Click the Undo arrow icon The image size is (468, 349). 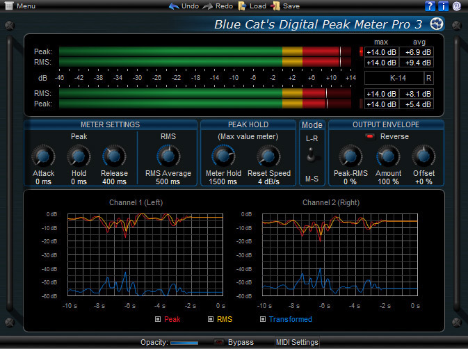(174, 6)
